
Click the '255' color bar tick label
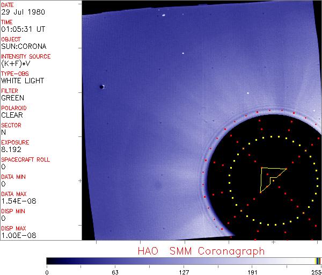point(316,271)
